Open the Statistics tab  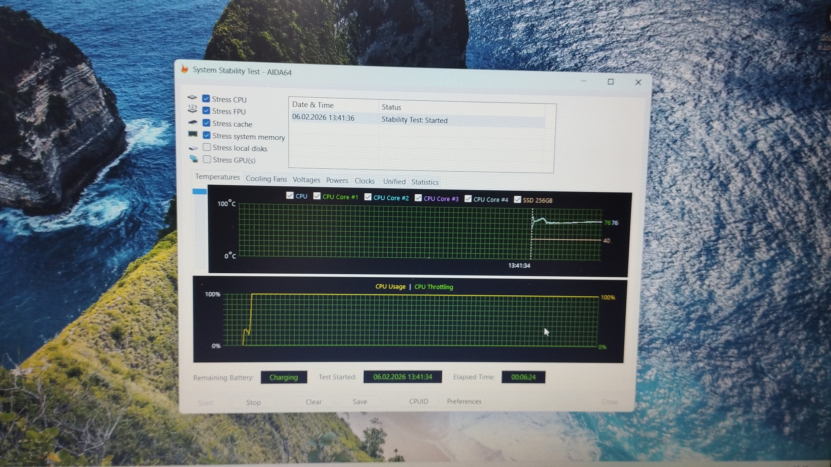[425, 182]
